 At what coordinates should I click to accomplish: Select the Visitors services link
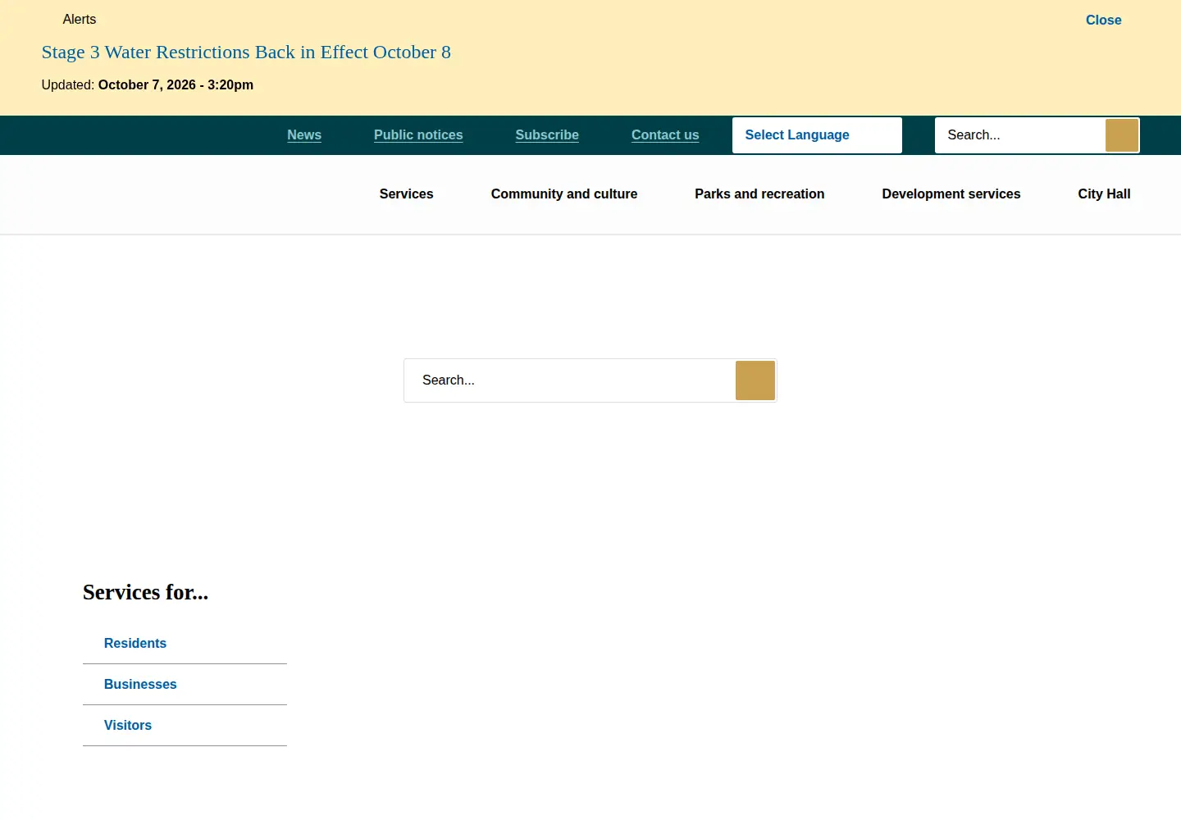pos(128,726)
